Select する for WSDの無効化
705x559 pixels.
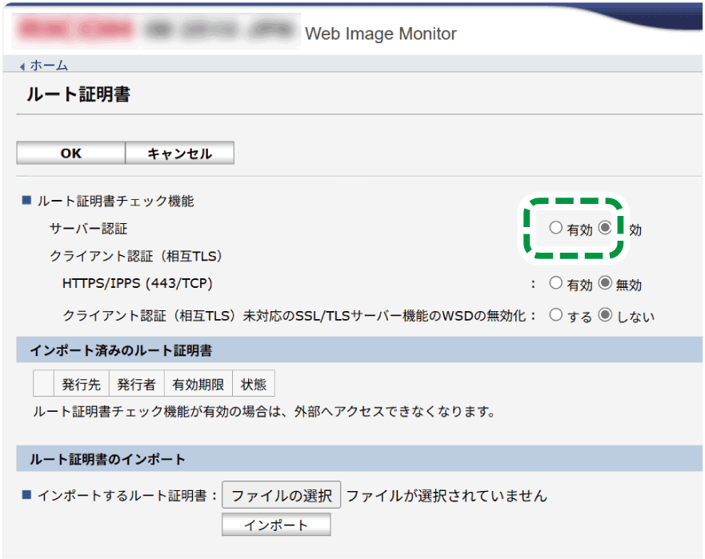[x=557, y=315]
